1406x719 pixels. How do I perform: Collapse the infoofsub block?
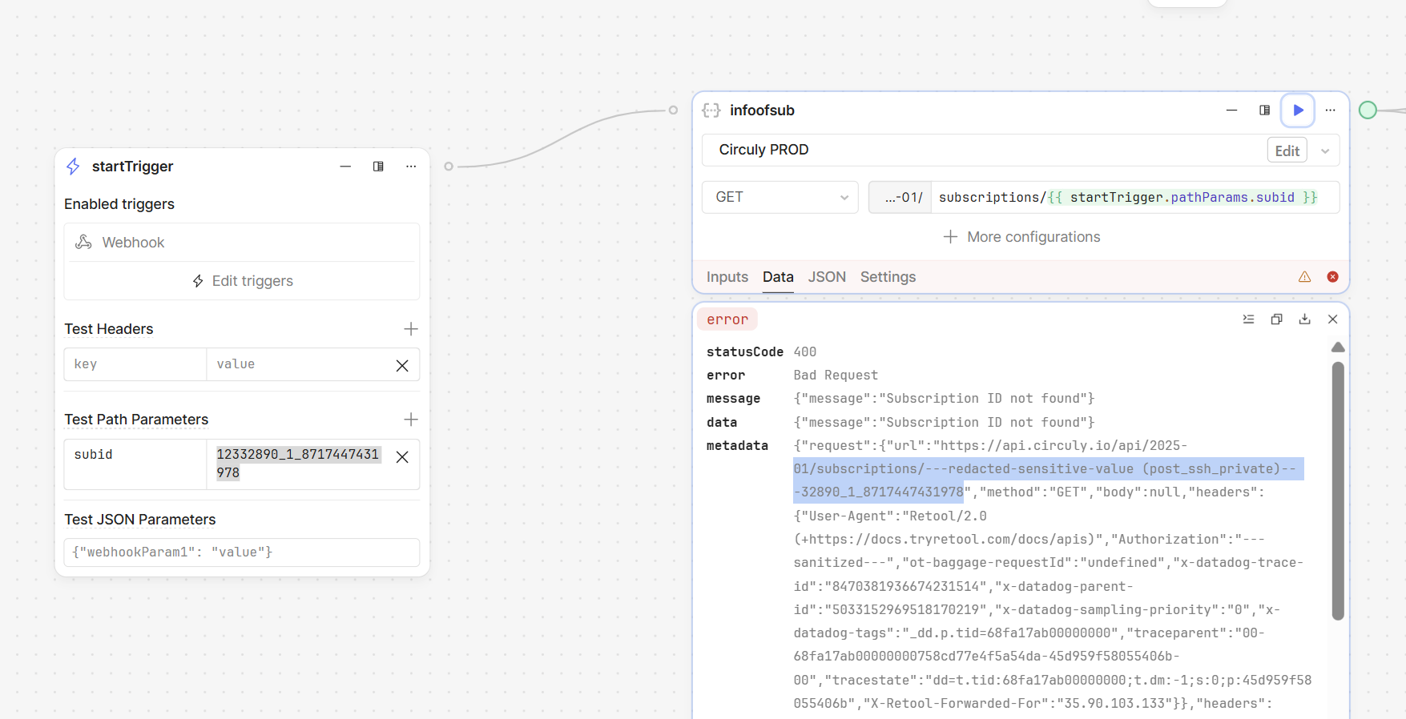1231,110
